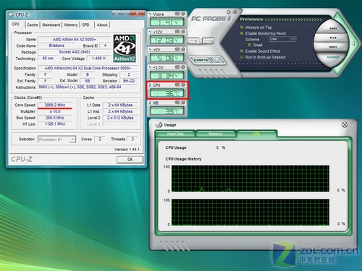Close the Vcore sensor panel
The image size is (362, 271).
pos(183,14)
